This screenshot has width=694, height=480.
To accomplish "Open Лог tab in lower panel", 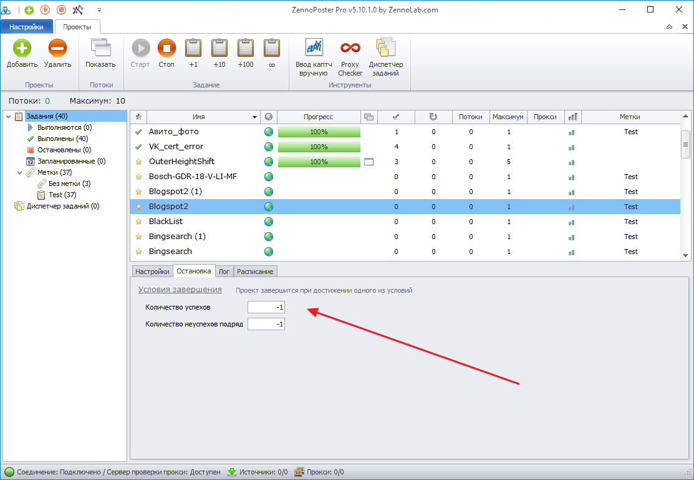I will coord(224,272).
